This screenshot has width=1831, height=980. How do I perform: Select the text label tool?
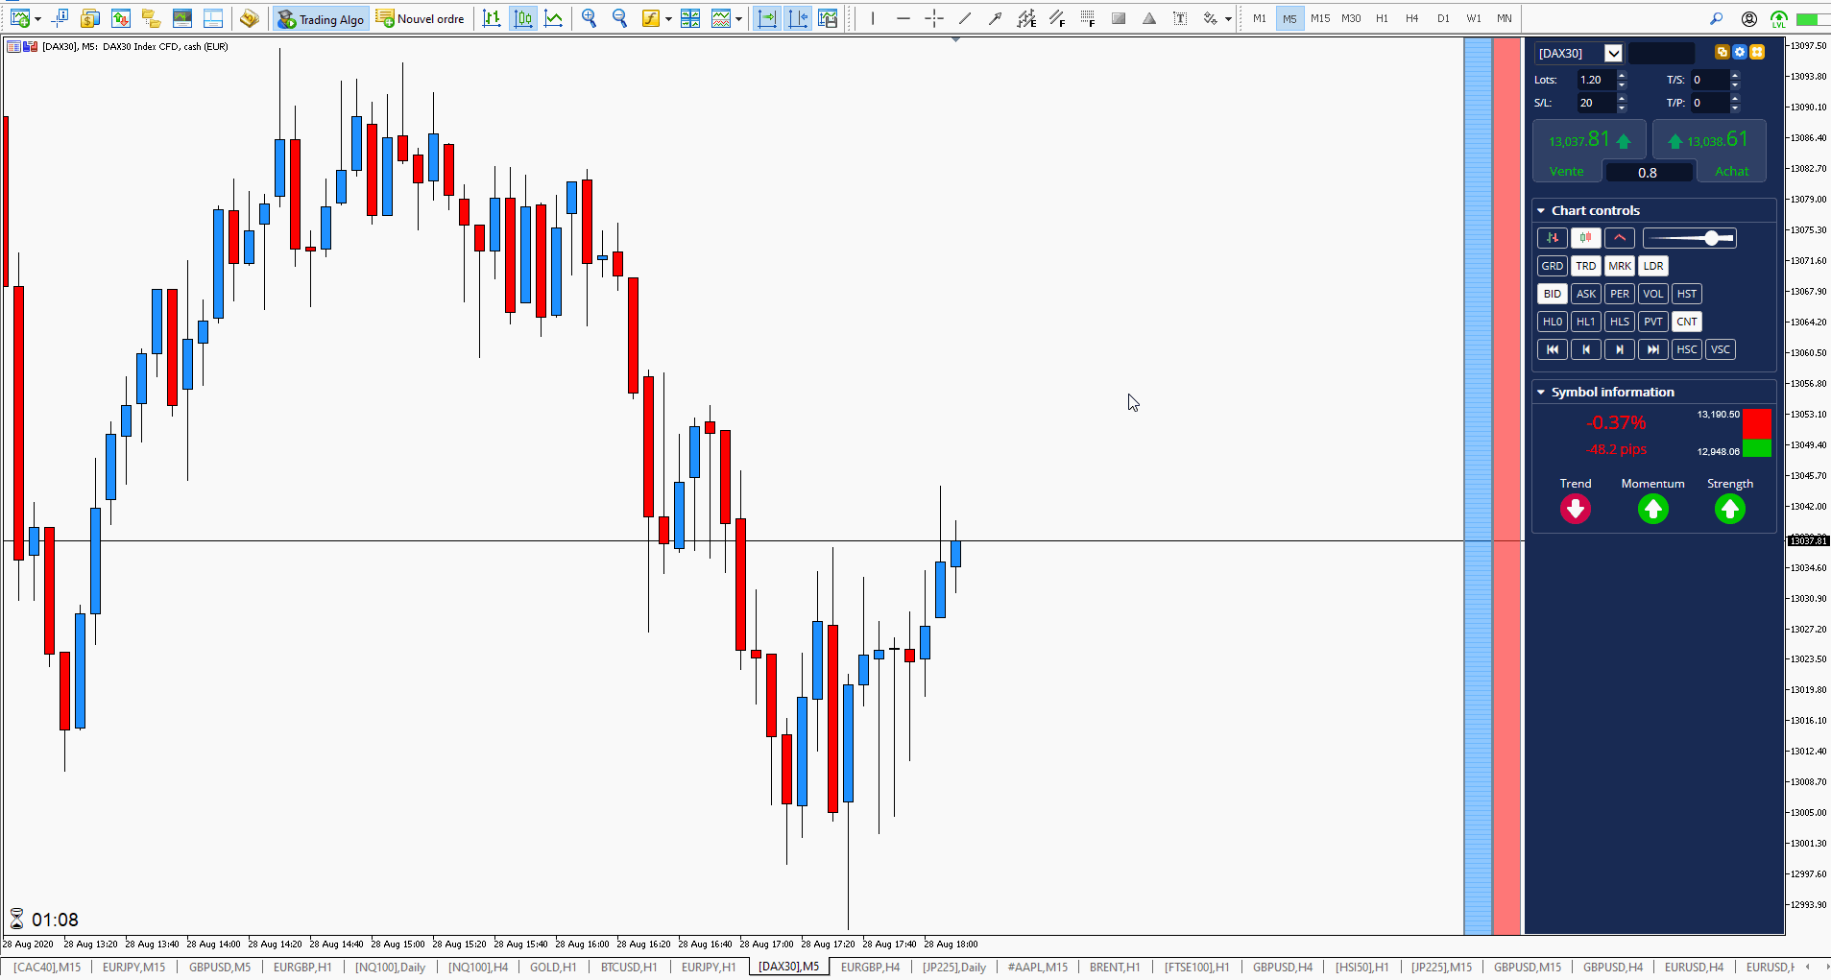tap(1180, 18)
